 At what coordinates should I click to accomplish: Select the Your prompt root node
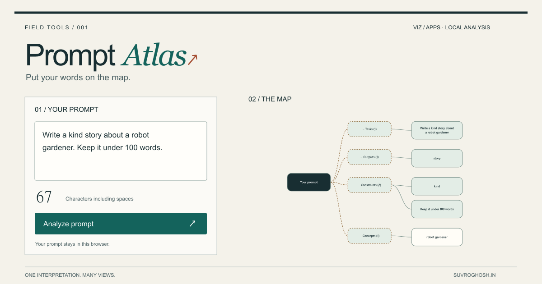pyautogui.click(x=309, y=182)
